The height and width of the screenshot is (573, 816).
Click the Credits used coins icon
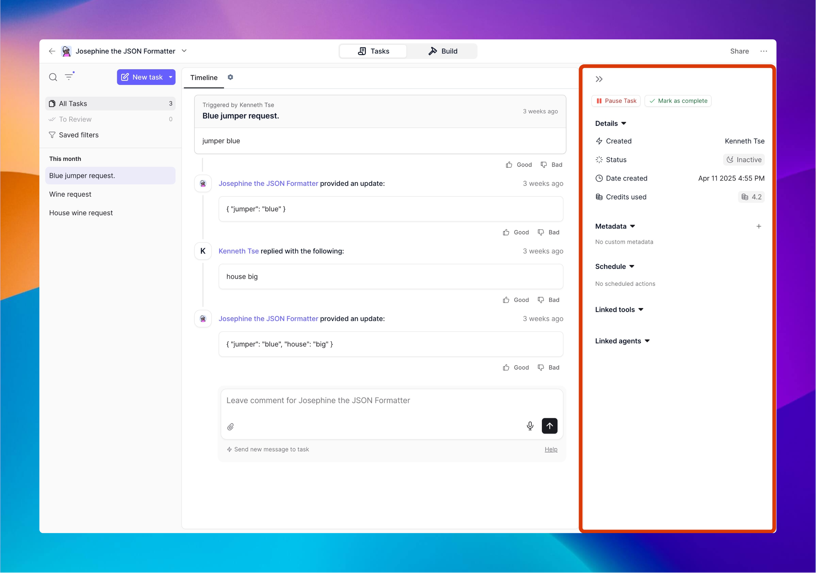tap(599, 197)
